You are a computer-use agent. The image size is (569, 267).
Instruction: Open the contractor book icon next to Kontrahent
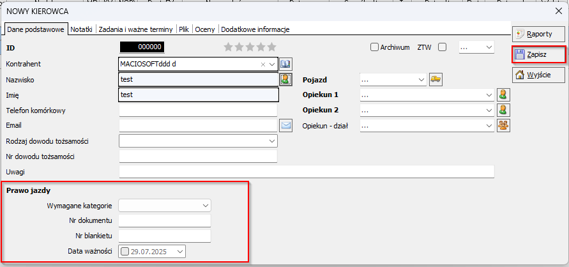[285, 64]
